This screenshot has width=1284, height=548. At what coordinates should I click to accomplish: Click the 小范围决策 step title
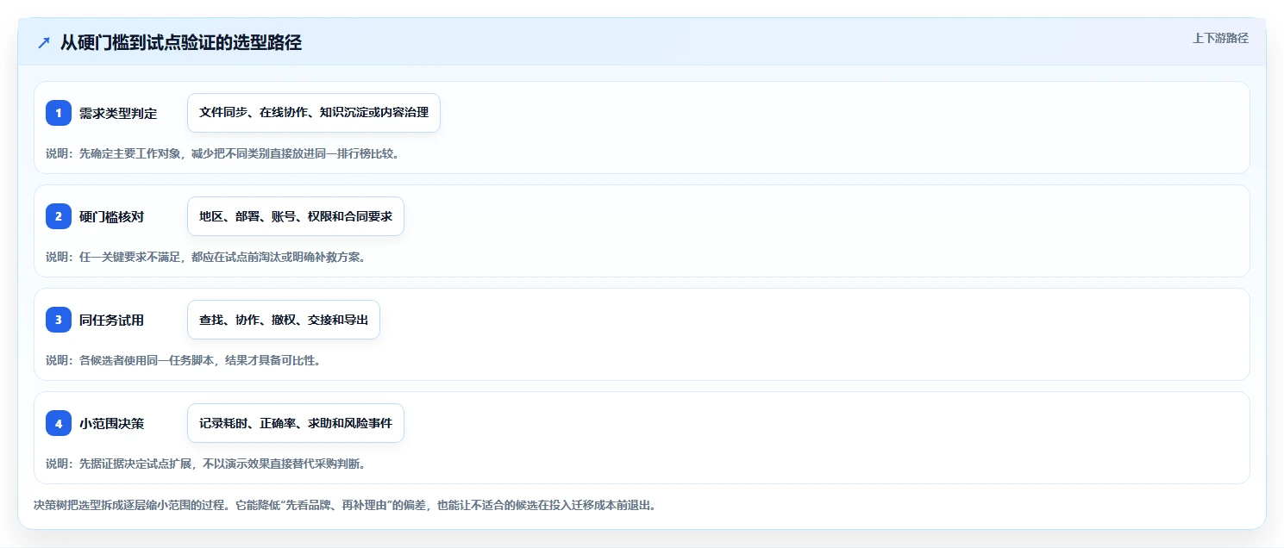coord(111,423)
